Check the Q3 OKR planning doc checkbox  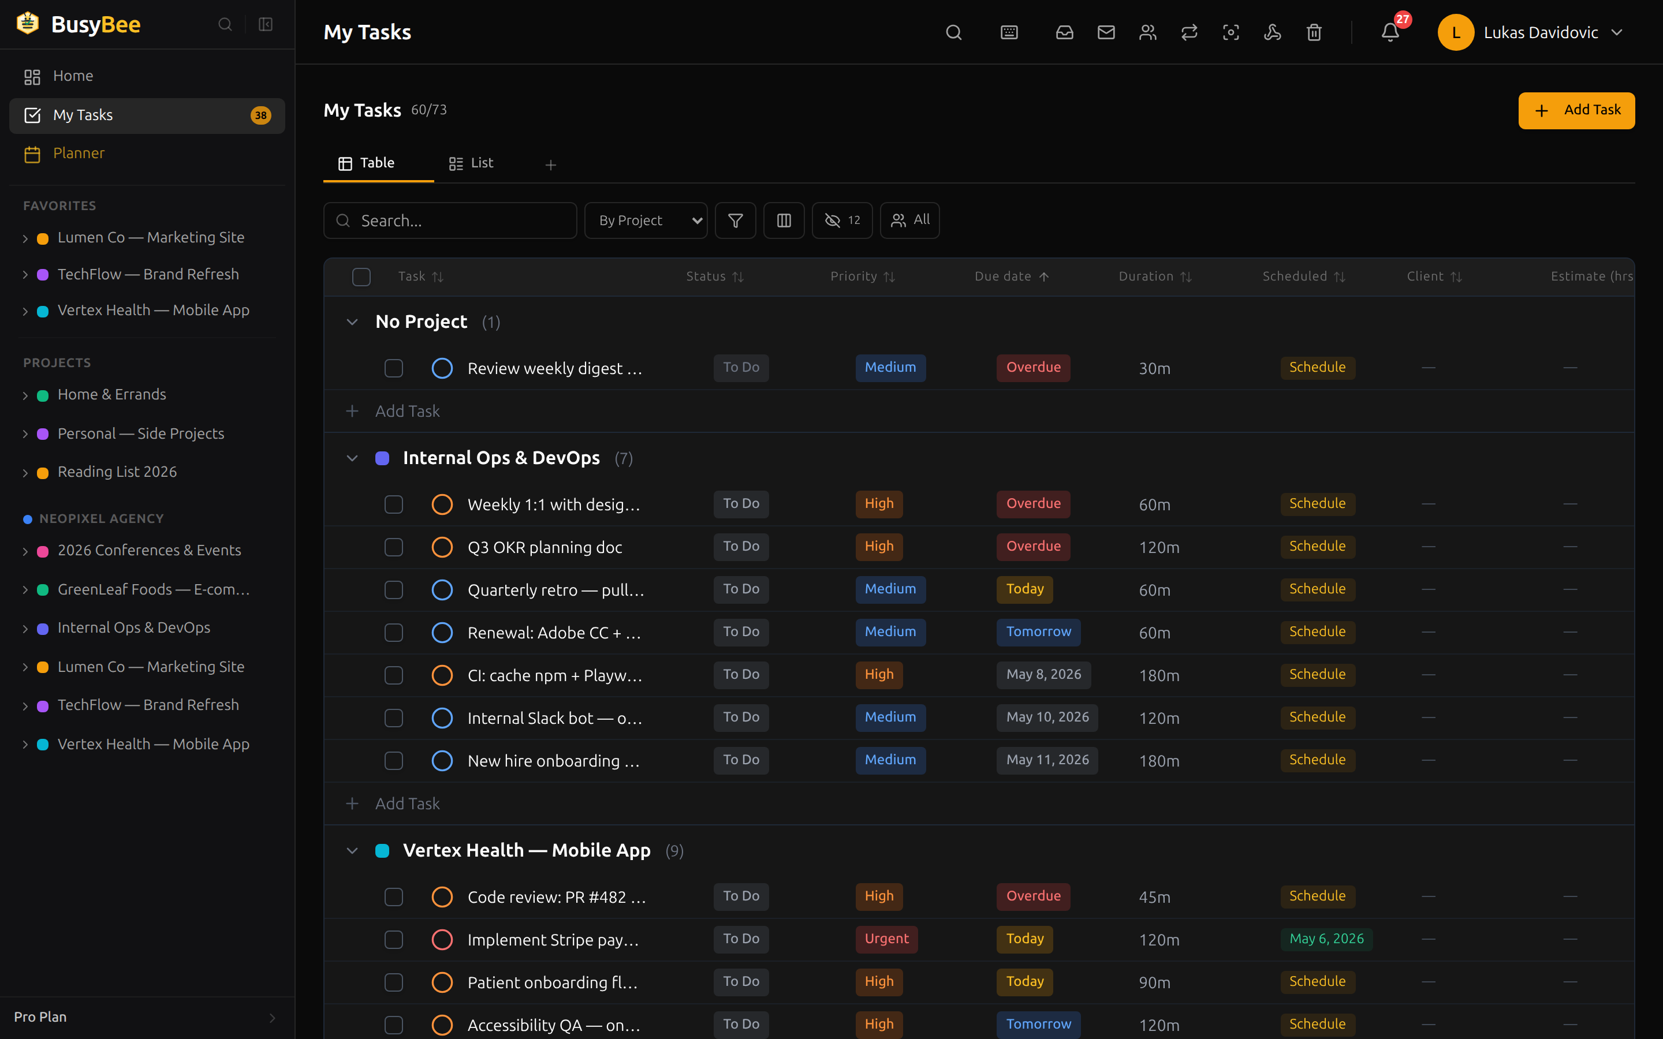click(x=394, y=548)
